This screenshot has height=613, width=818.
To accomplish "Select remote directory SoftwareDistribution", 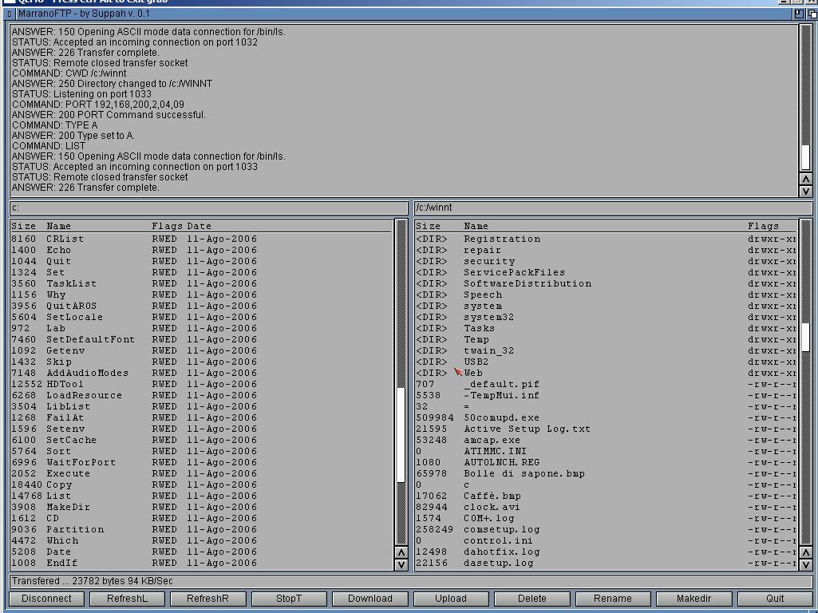I will tap(606, 284).
